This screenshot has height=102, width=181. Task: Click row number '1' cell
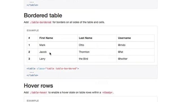[x=33, y=45]
